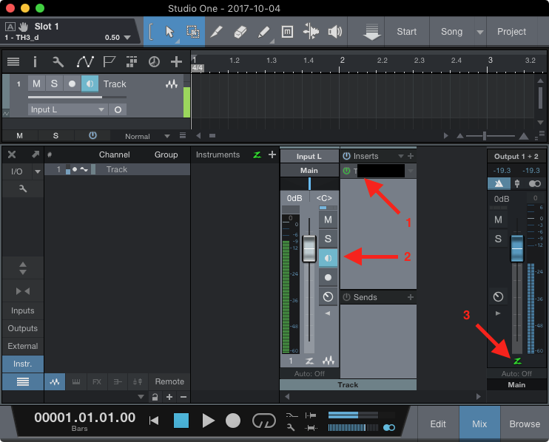Viewport: 549px width, 442px height.
Task: Open the Song dropdown arrow
Action: 480,32
